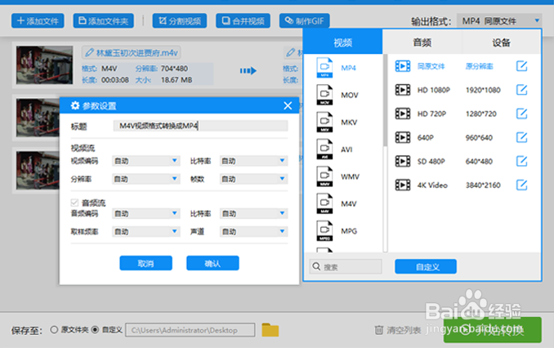Edit the 同原文件 preset via pencil icon
This screenshot has height=348, width=554.
(521, 66)
